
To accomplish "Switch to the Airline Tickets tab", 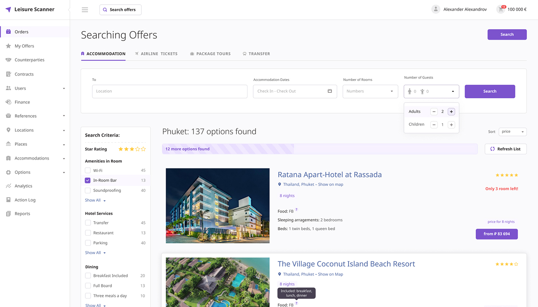I will 156,54.
